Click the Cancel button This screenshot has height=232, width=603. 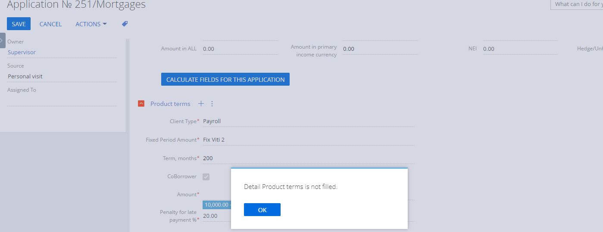click(50, 24)
